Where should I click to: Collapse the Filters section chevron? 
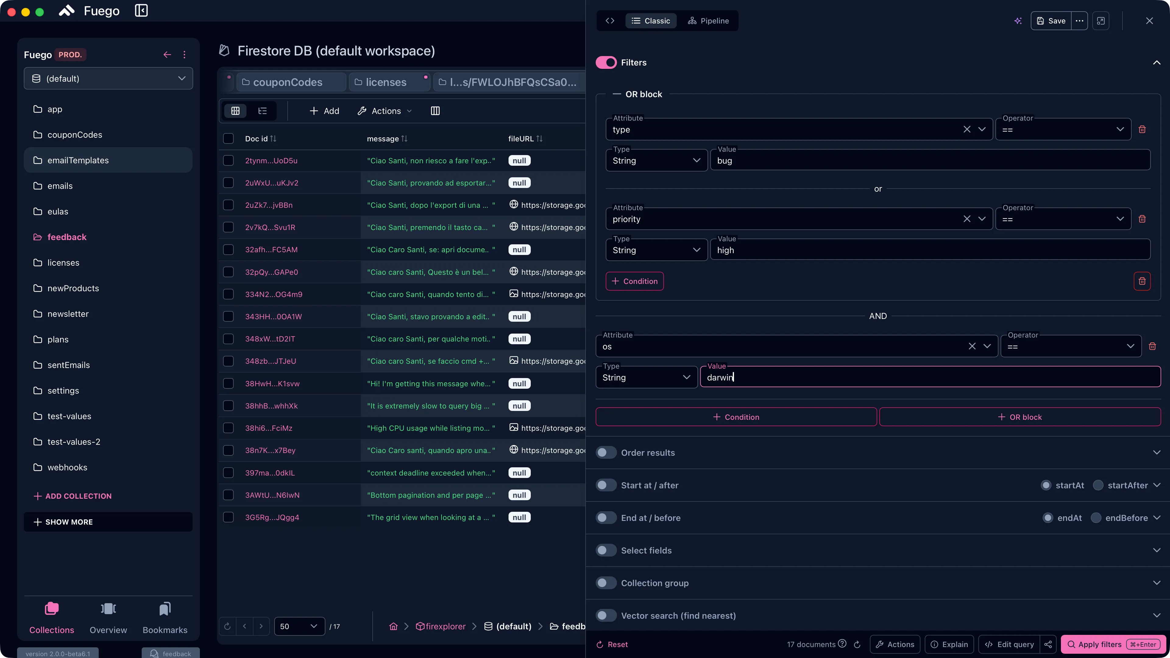pos(1156,62)
